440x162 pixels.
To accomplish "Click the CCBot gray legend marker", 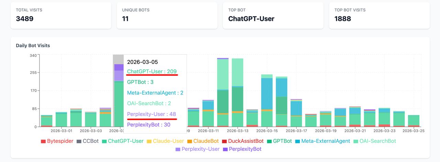I will (x=79, y=141).
